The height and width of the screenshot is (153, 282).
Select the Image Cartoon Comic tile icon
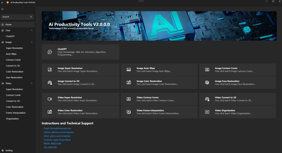point(207,70)
